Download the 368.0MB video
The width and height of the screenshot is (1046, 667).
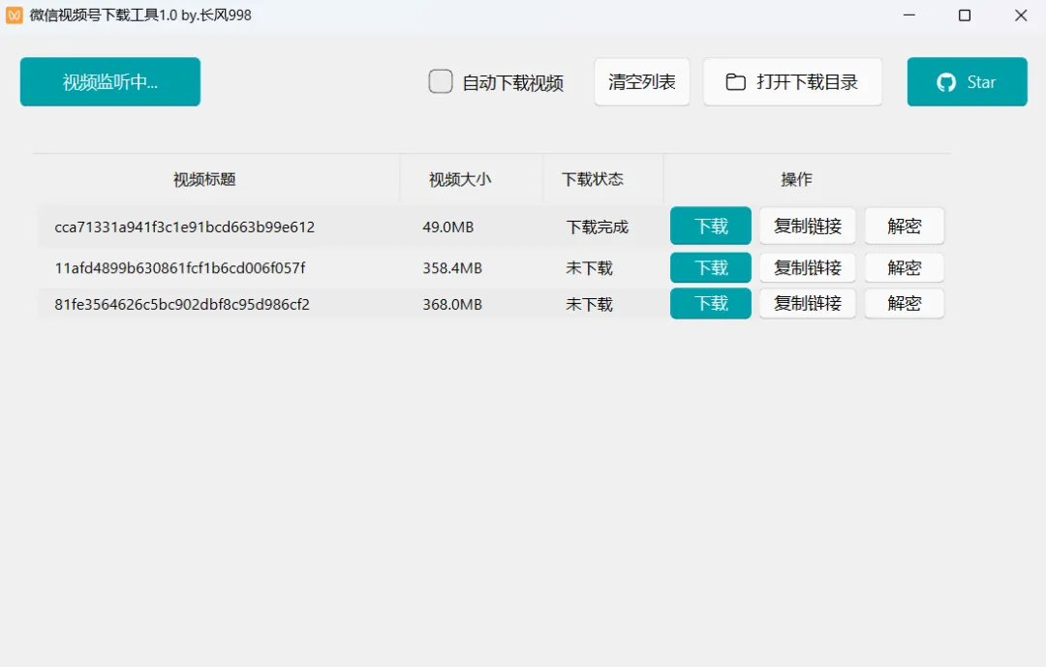coord(710,303)
